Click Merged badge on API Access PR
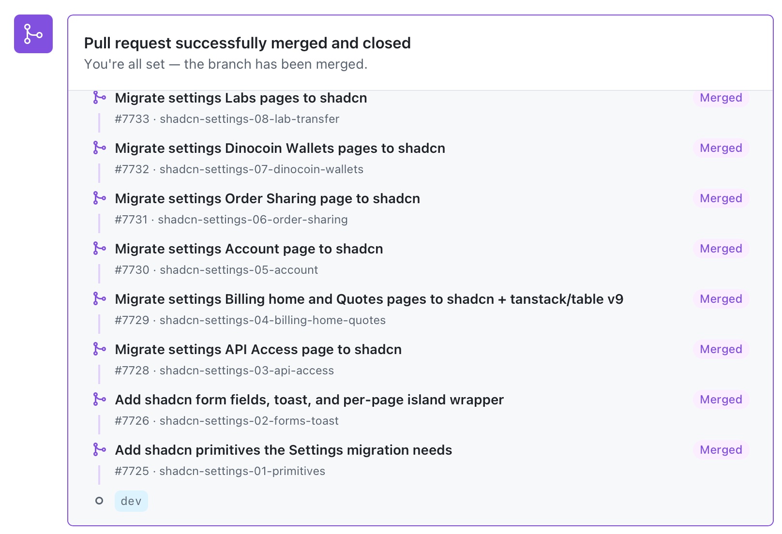Image resolution: width=782 pixels, height=534 pixels. 721,349
